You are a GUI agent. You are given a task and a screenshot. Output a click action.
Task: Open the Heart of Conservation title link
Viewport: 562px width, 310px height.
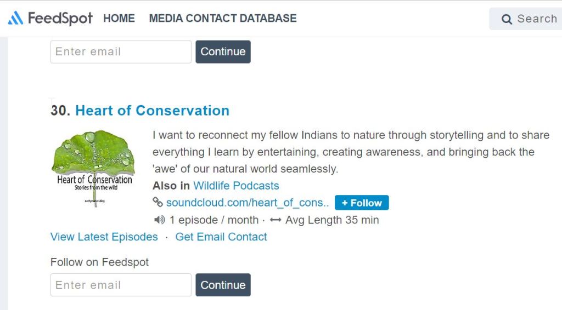152,111
